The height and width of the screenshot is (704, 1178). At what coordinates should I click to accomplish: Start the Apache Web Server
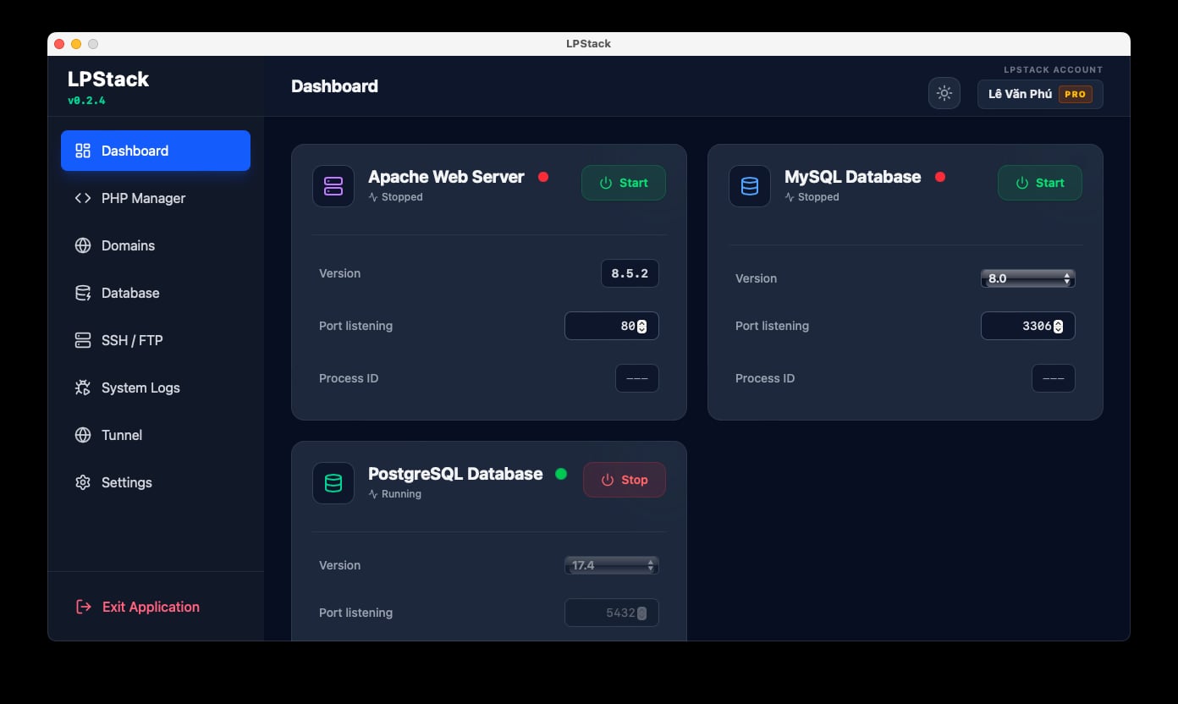(624, 183)
